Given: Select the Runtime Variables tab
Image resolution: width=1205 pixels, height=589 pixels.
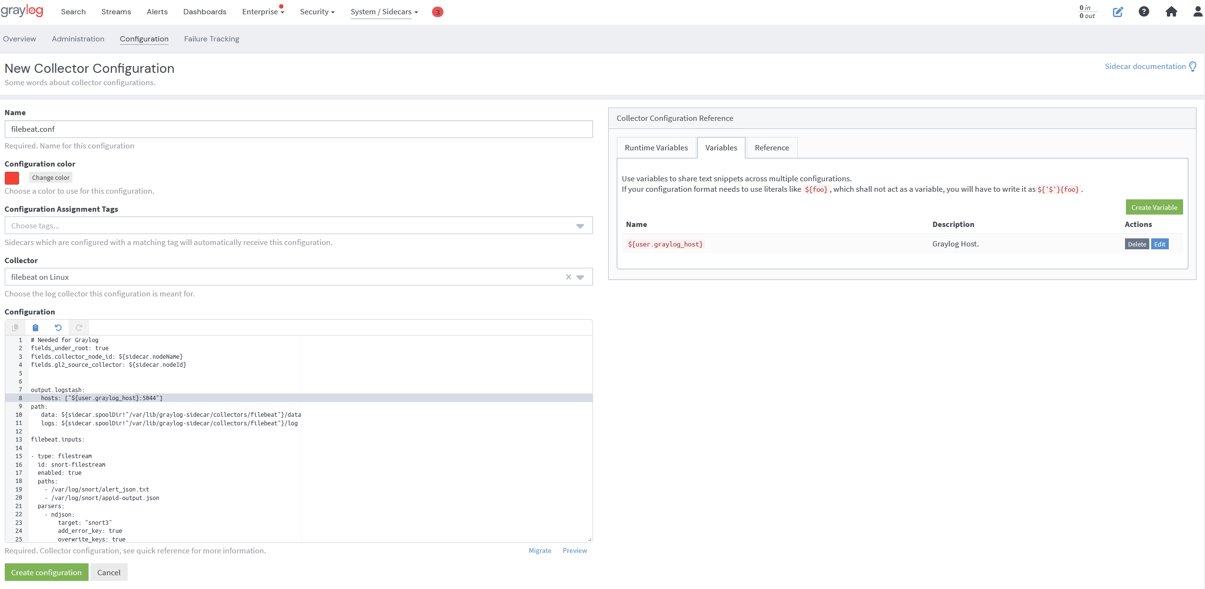Looking at the screenshot, I should coord(656,148).
